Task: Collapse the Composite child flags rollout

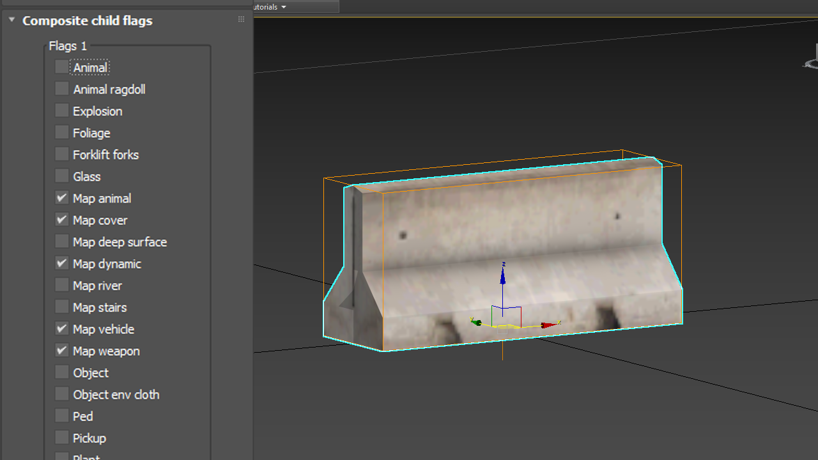Action: coord(11,20)
